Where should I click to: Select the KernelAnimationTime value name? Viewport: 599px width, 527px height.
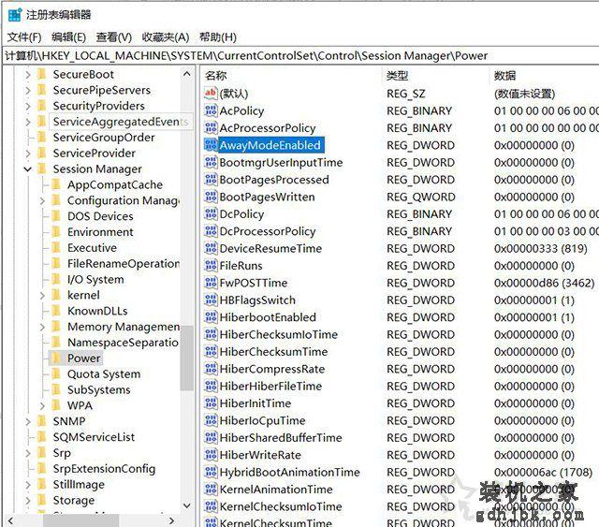click(276, 489)
